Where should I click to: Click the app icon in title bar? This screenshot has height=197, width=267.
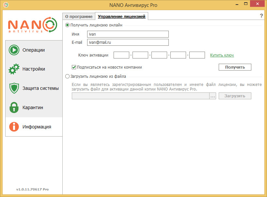point(6,5)
